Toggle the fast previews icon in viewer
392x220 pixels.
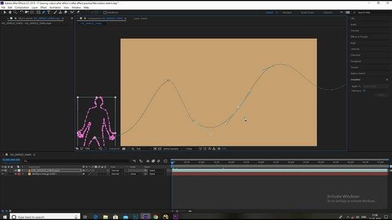click(205, 148)
